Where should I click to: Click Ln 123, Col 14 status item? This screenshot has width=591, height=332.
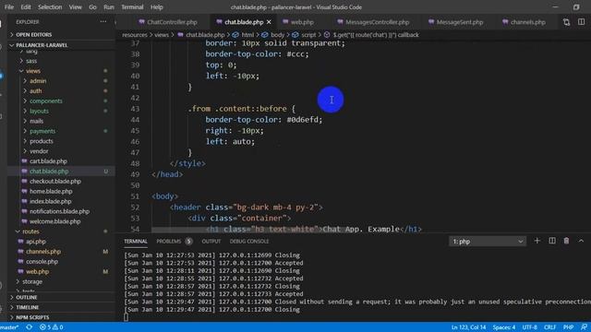point(468,327)
